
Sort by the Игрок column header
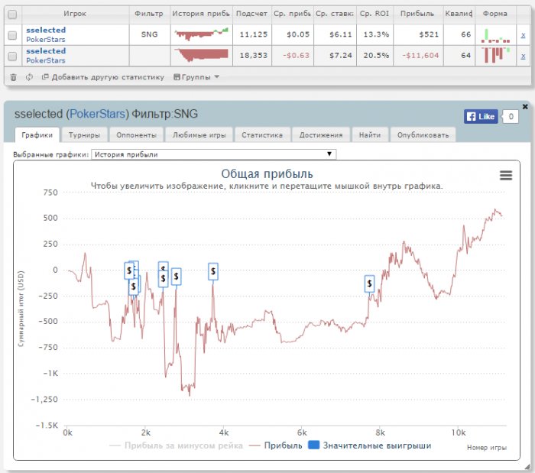coord(75,14)
